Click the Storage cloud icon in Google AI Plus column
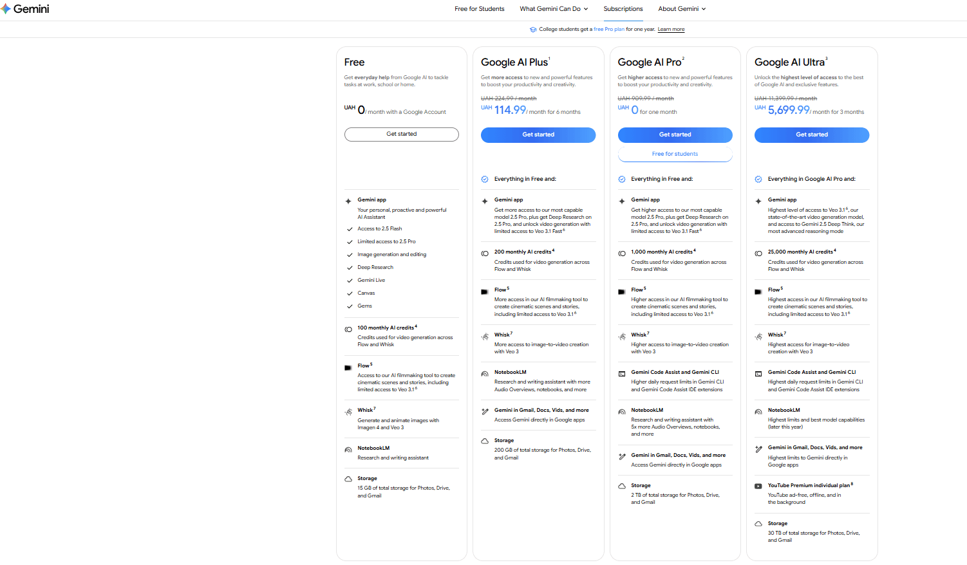This screenshot has height=565, width=967. (x=485, y=441)
